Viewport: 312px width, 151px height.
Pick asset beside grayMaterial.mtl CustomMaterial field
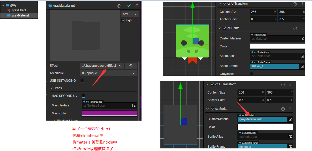tap(290, 119)
